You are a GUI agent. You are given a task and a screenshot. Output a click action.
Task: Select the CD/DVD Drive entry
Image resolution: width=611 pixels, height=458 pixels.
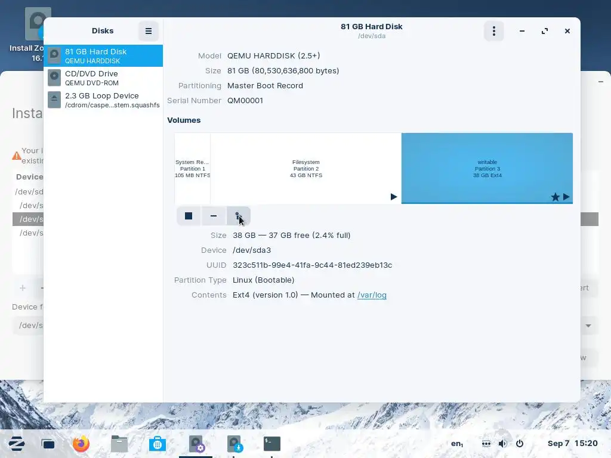tap(103, 78)
